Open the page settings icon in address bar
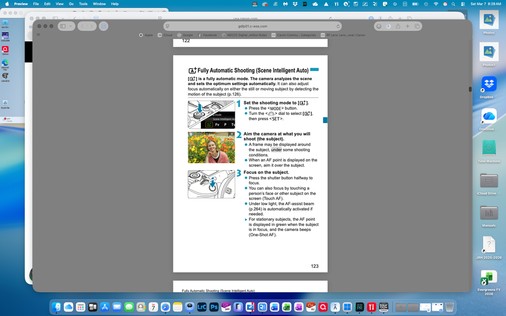Viewport: 506px width, 316px height. click(x=167, y=26)
